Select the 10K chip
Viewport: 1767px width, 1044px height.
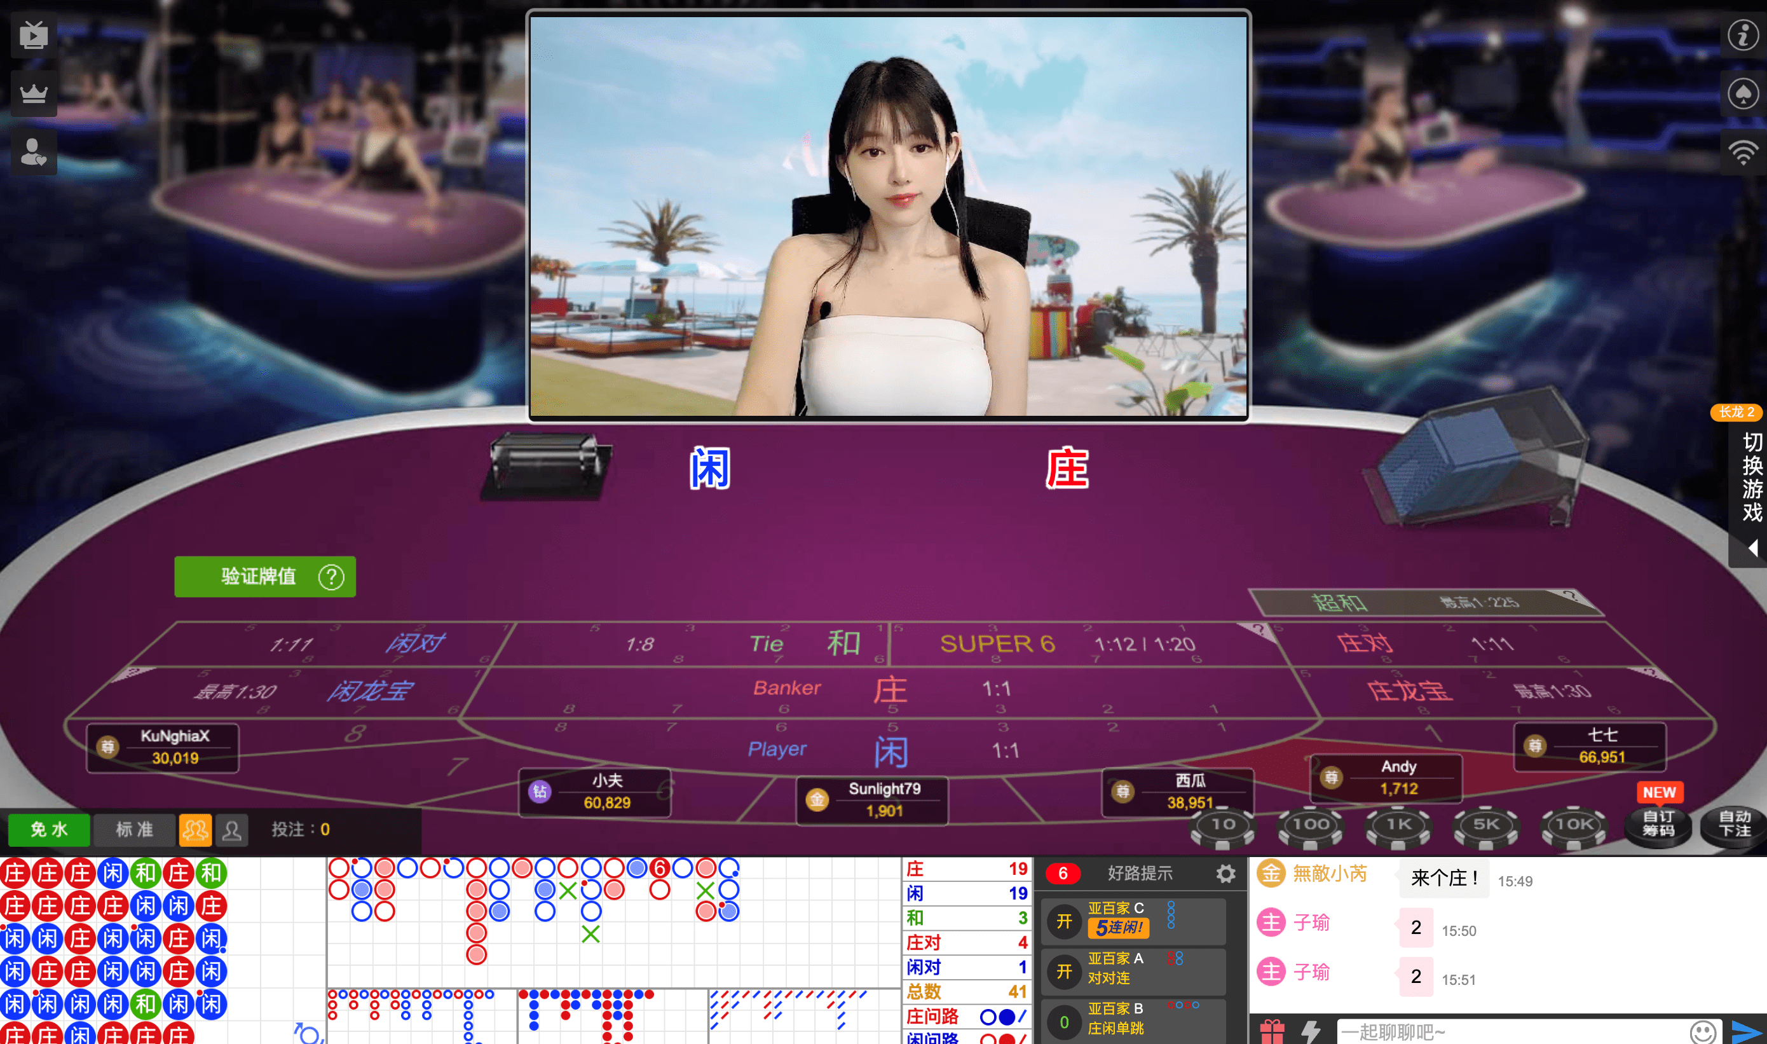[1574, 827]
